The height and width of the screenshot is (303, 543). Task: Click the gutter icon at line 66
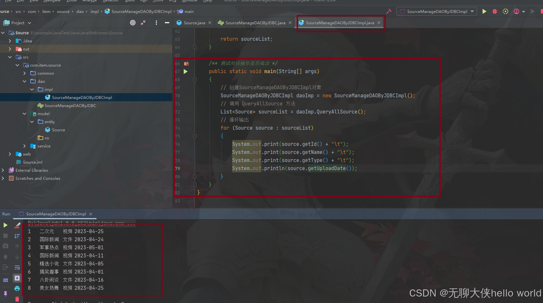[x=186, y=63]
